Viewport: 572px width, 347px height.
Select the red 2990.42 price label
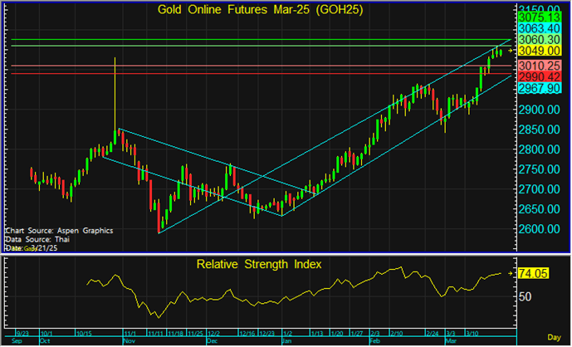coord(540,76)
